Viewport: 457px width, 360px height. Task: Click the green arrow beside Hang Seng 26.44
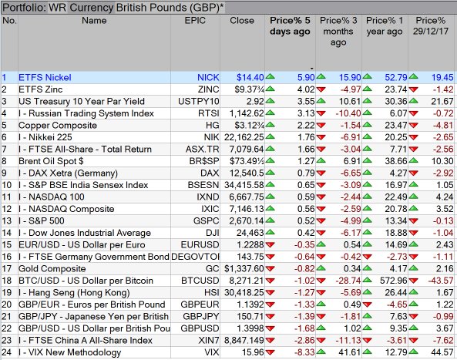[x=368, y=292]
